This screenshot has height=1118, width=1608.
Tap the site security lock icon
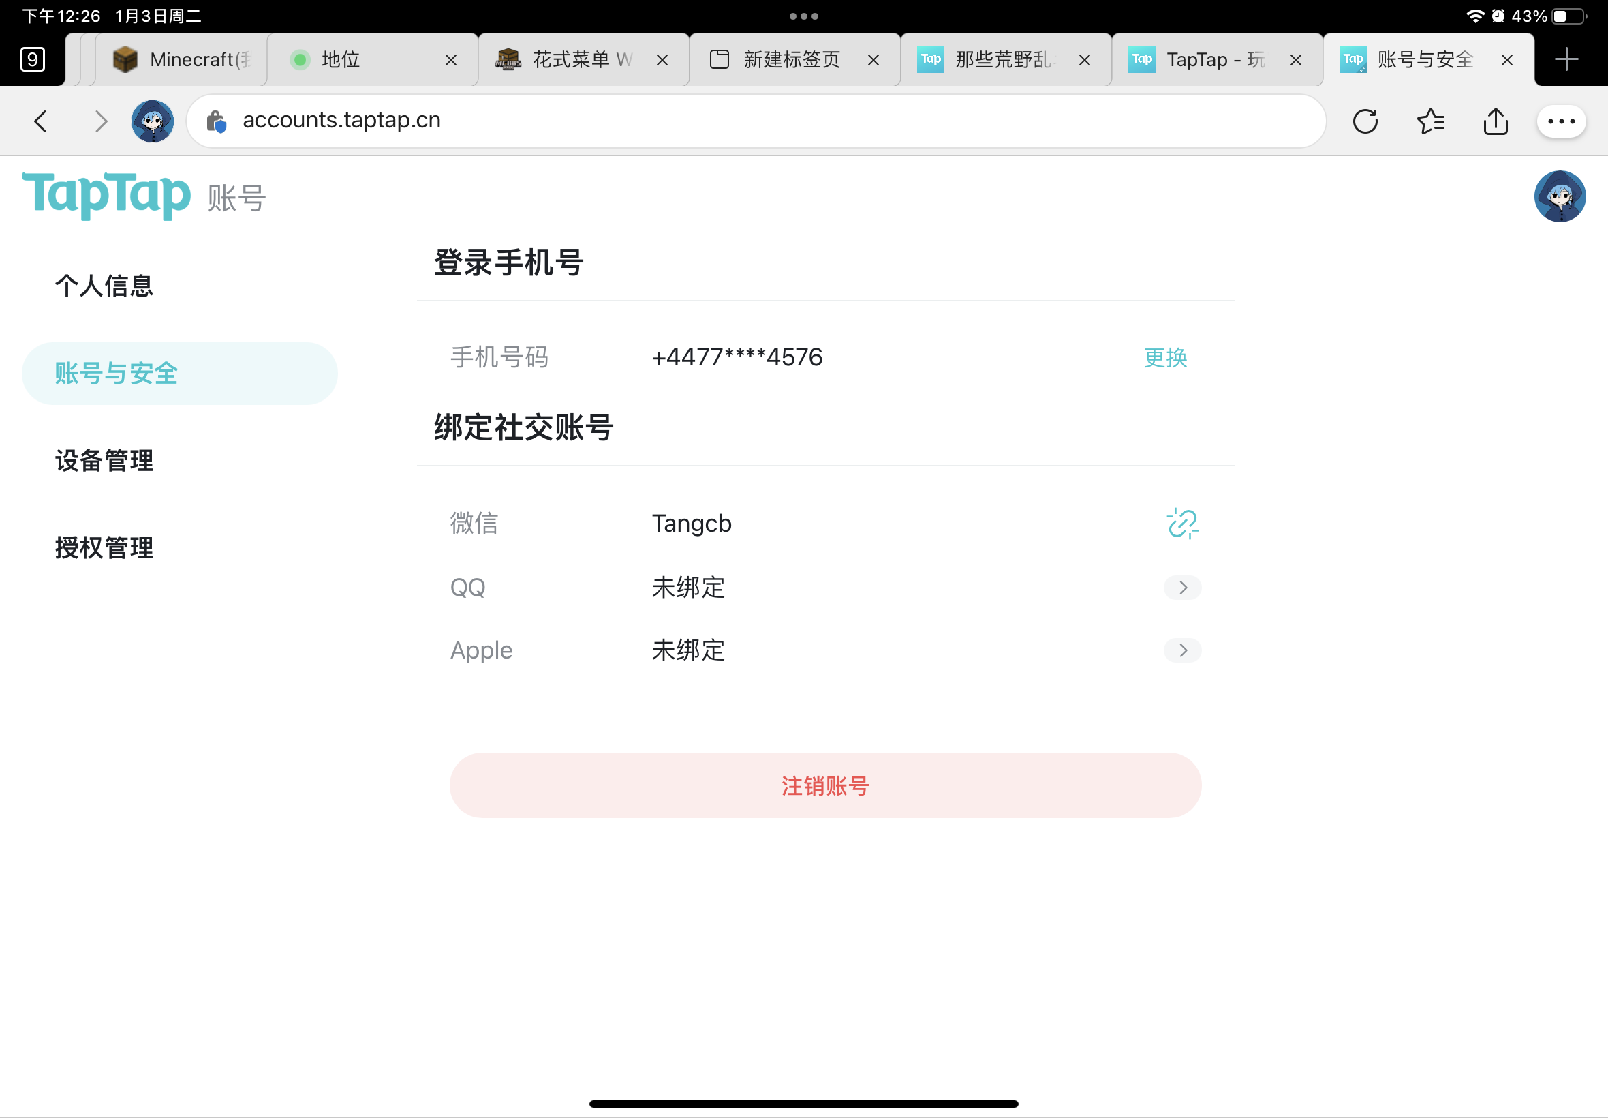(216, 121)
